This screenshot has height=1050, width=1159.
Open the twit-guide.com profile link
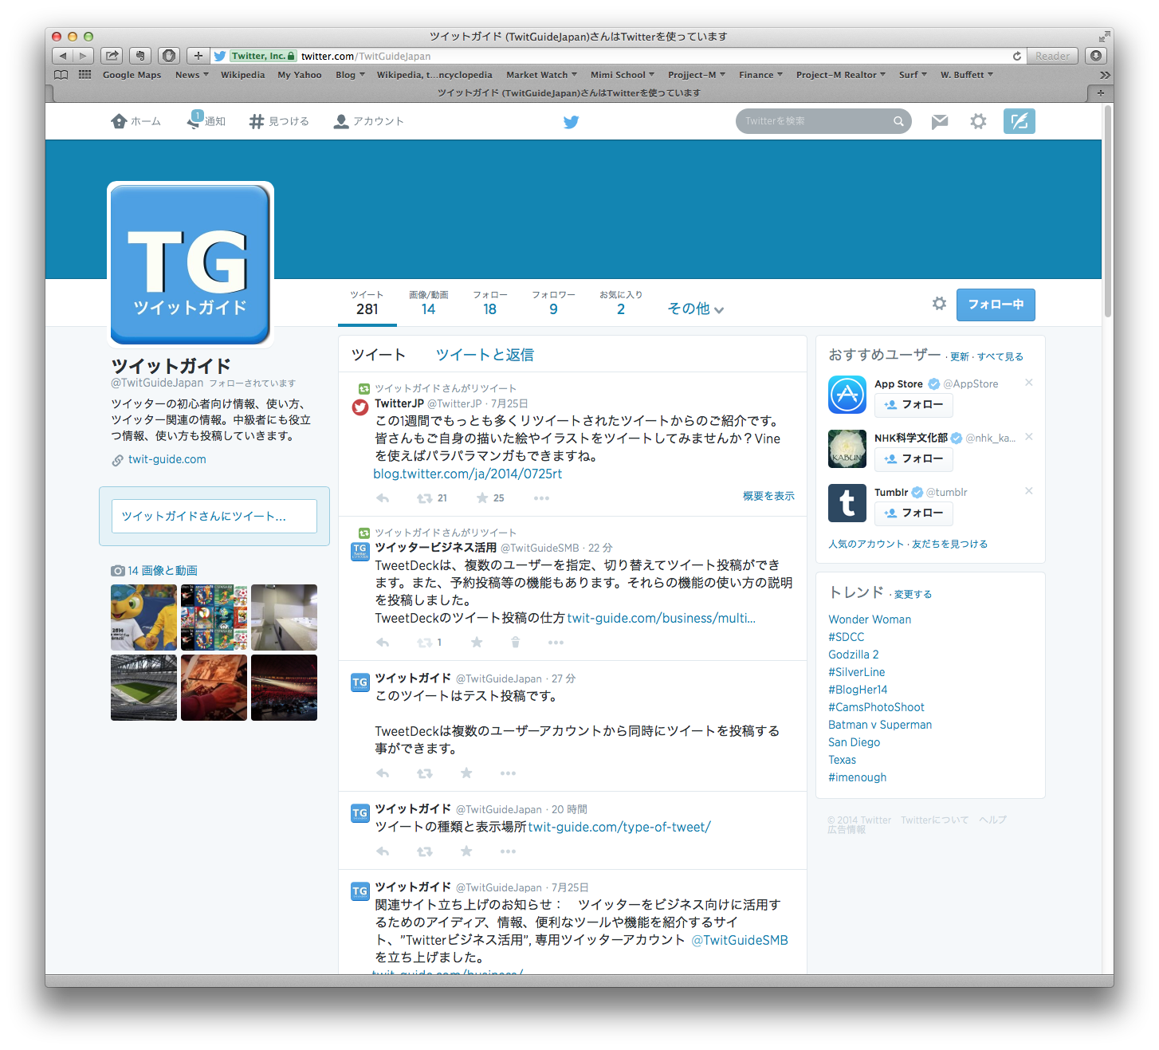pos(167,459)
